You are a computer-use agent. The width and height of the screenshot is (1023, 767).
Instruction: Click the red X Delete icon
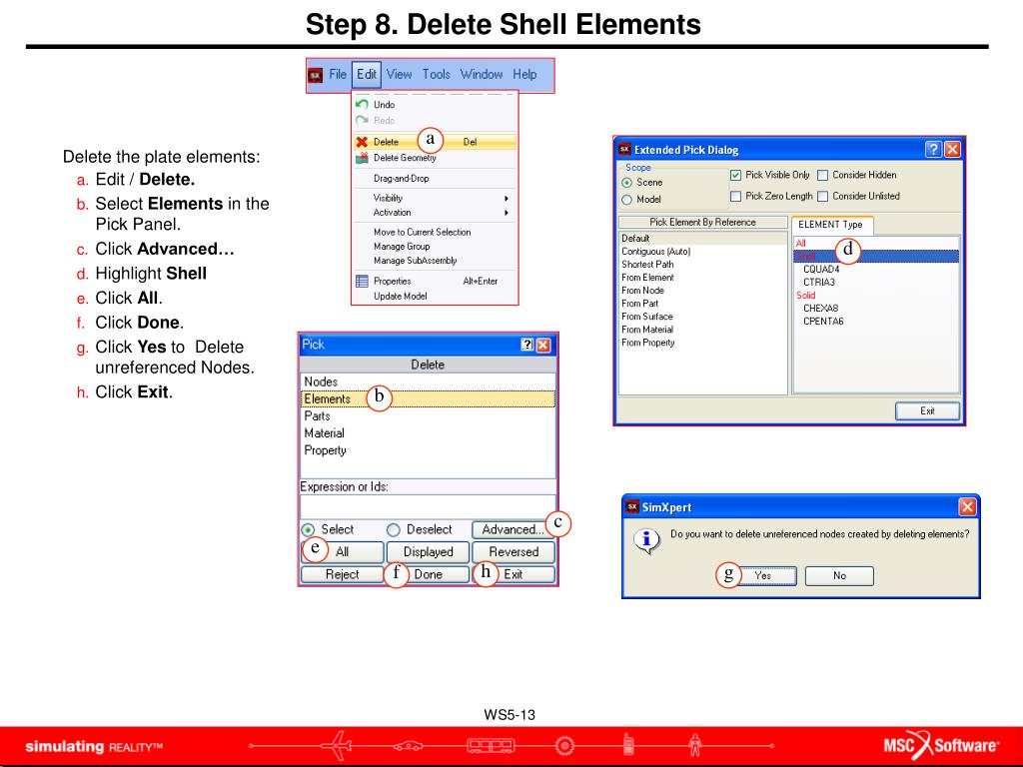(x=362, y=142)
